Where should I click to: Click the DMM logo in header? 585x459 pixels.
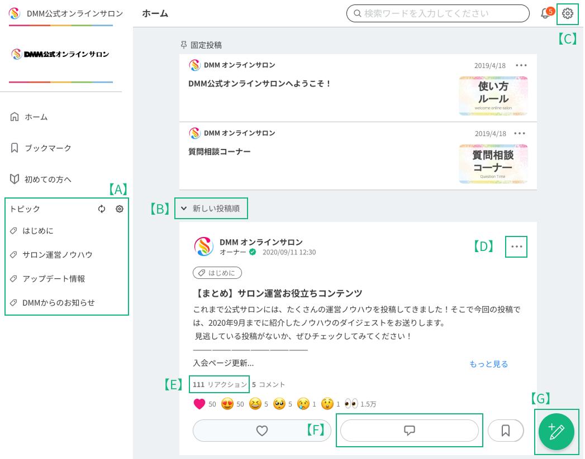[x=14, y=13]
